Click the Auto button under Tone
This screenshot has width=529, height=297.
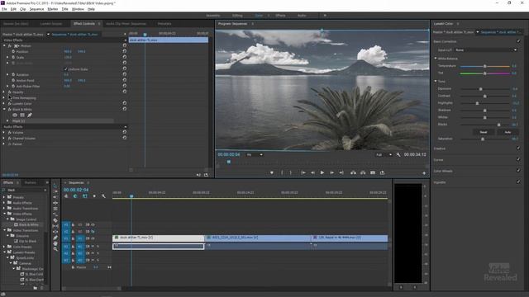508,132
